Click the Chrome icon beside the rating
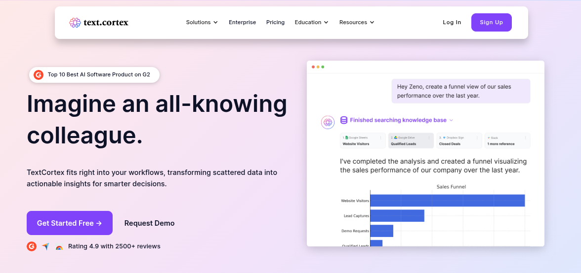The height and width of the screenshot is (273, 581). [x=59, y=247]
